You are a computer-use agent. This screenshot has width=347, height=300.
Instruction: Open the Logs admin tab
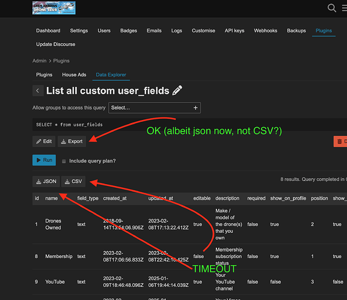point(177,31)
